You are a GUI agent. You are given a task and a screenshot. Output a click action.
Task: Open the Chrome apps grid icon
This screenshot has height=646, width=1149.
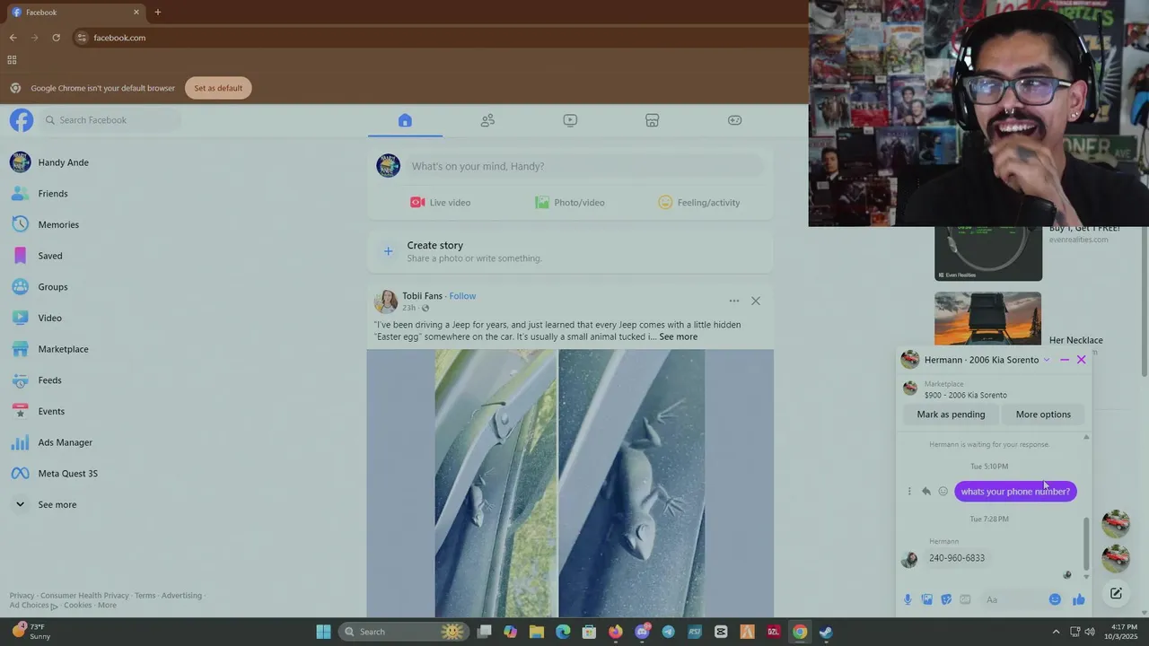[x=12, y=60]
